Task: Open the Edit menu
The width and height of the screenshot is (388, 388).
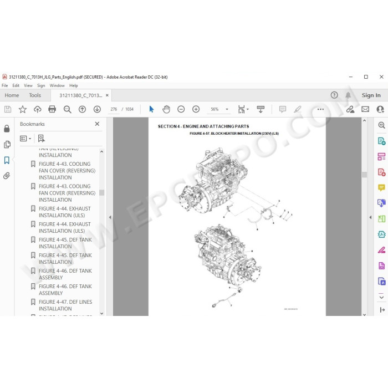Action: (16, 85)
